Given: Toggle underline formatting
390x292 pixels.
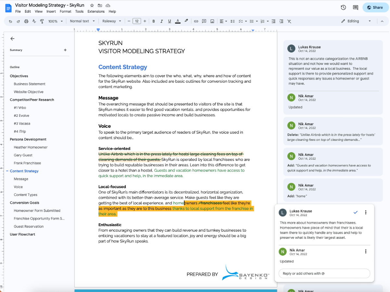Looking at the screenshot, I should tap(170, 21).
